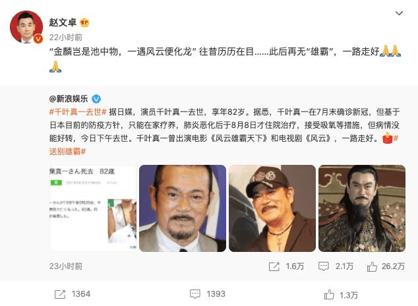Open comments using the 1393 comment icon
Image resolution: width=418 pixels, height=306 pixels.
(195, 294)
